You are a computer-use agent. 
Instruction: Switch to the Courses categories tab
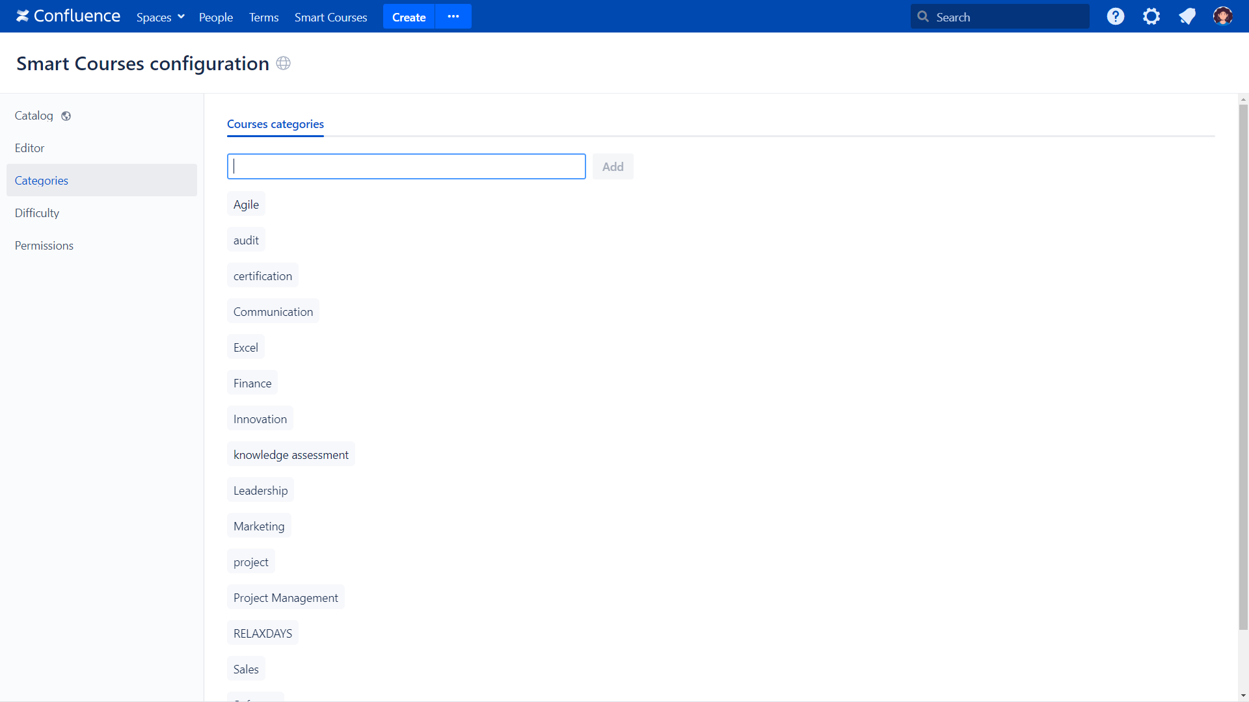pyautogui.click(x=275, y=124)
